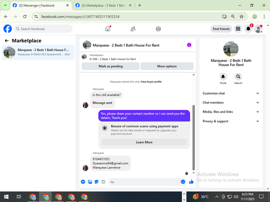Click the 'Is this still available?' message
Image resolution: width=270 pixels, height=202 pixels.
pos(106,95)
